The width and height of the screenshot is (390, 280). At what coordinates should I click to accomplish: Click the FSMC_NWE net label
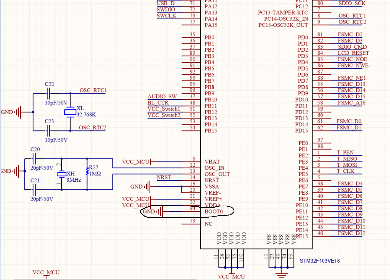(353, 65)
